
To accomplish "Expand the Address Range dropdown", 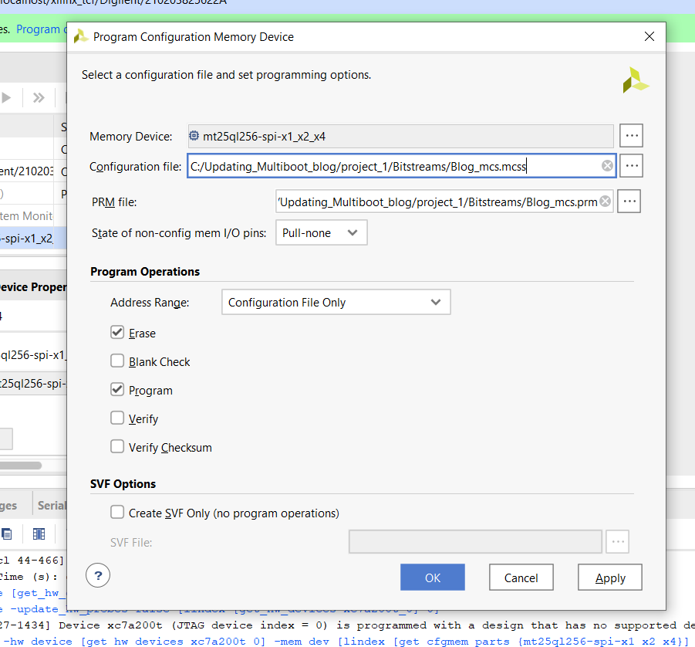I will click(x=336, y=303).
